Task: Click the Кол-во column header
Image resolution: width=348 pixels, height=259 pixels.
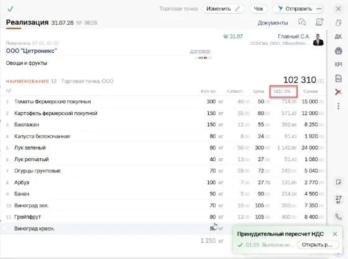Action: coord(208,92)
